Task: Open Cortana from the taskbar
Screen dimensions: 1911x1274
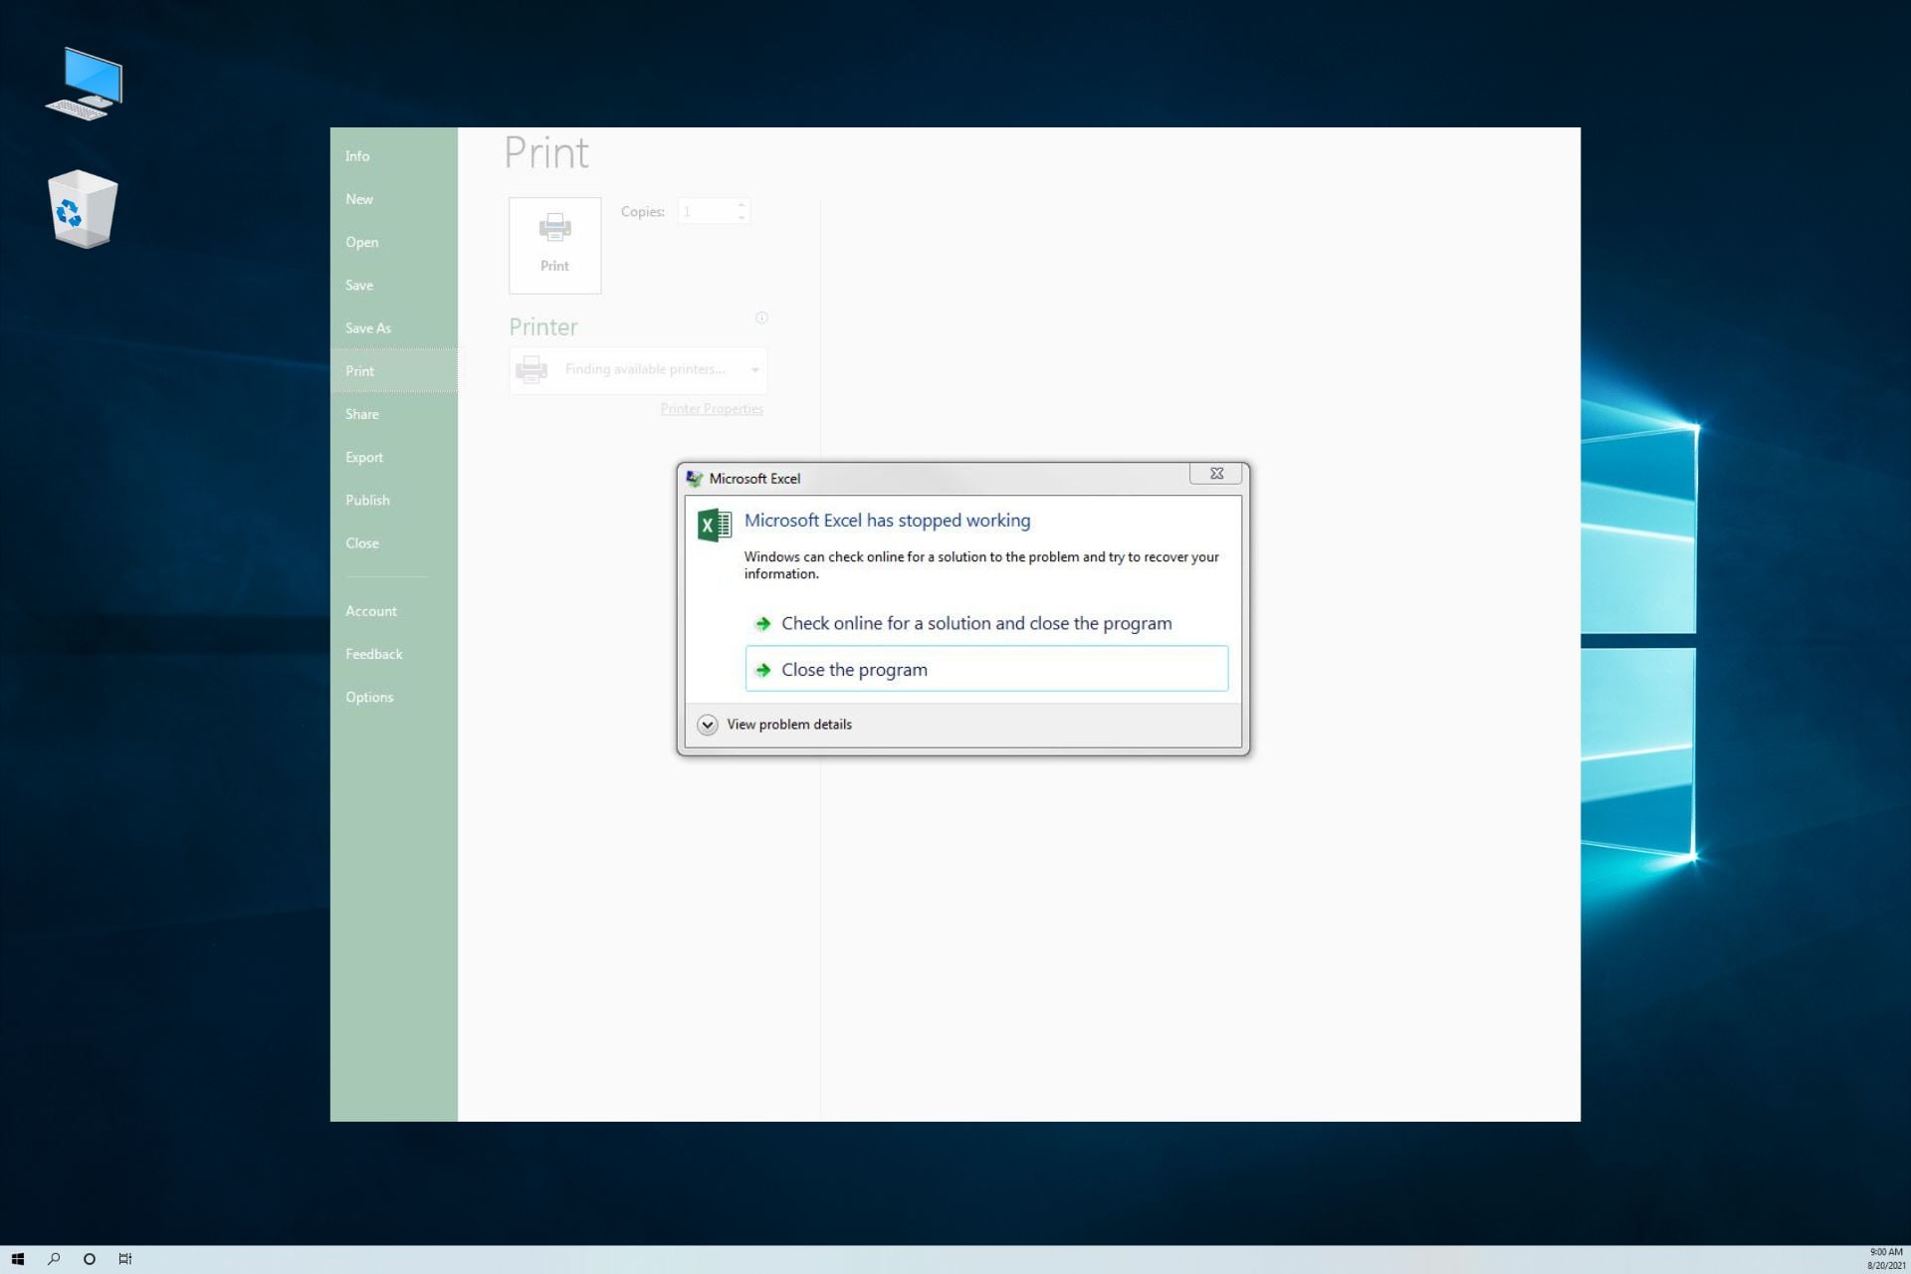Action: (x=90, y=1259)
